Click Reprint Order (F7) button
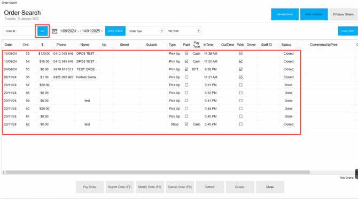The height and width of the screenshot is (199, 358). [120, 187]
